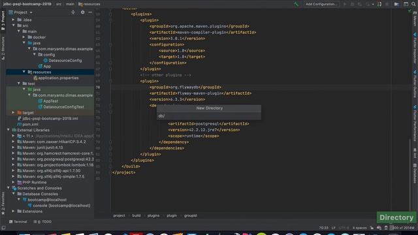Click 'main' in navigation bar path
Image resolution: width=418 pixels, height=235 pixels.
click(70, 4)
